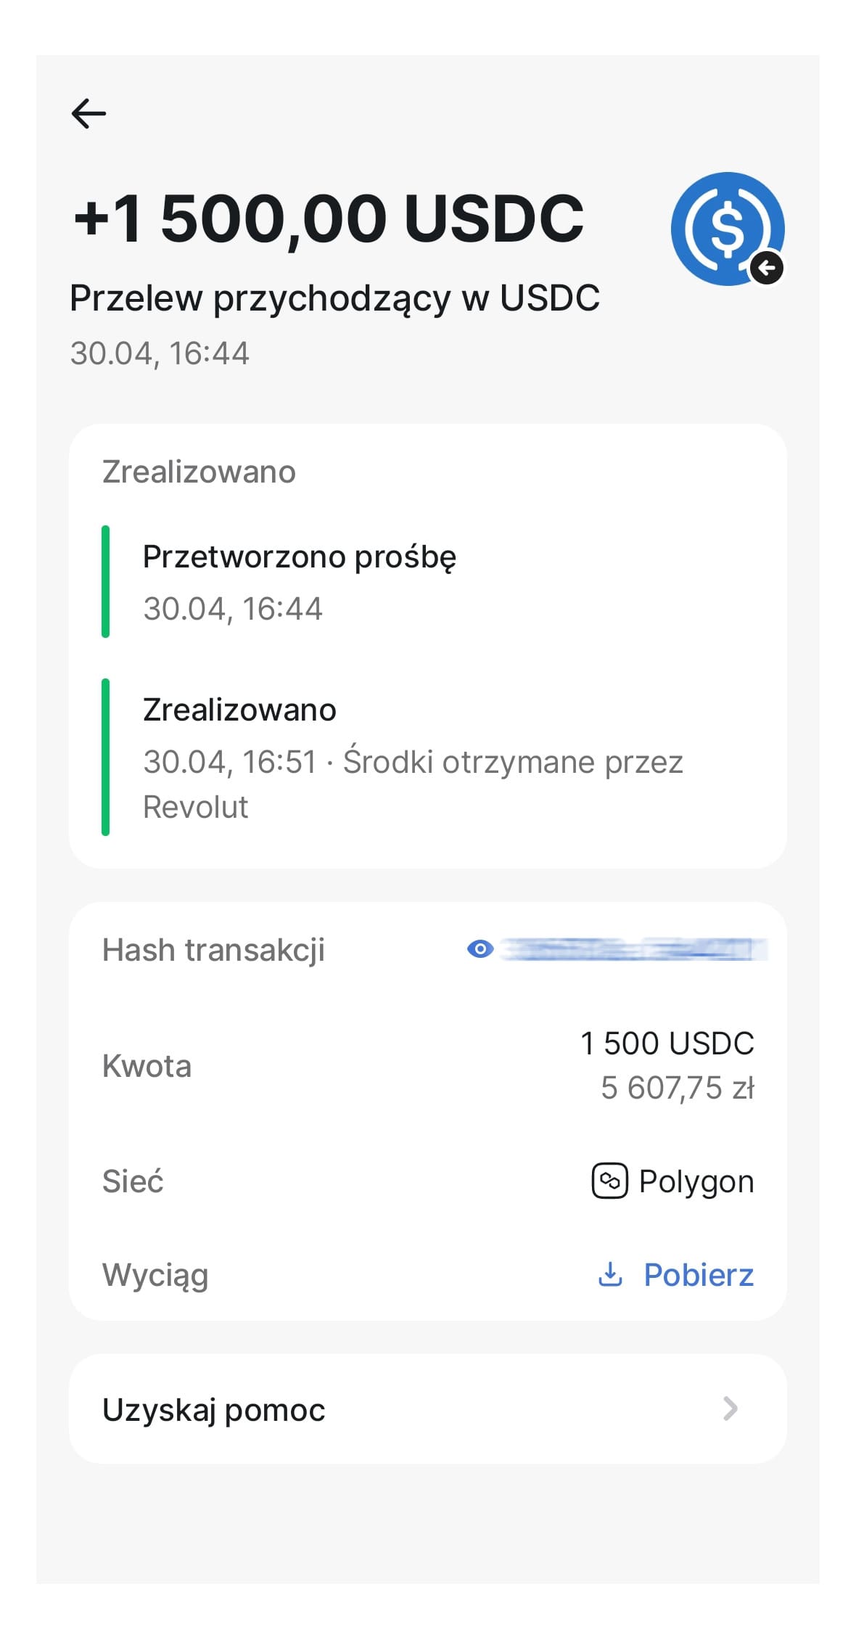856x1640 pixels.
Task: Tap the 1 500 USDC Kwota value
Action: [x=667, y=1043]
